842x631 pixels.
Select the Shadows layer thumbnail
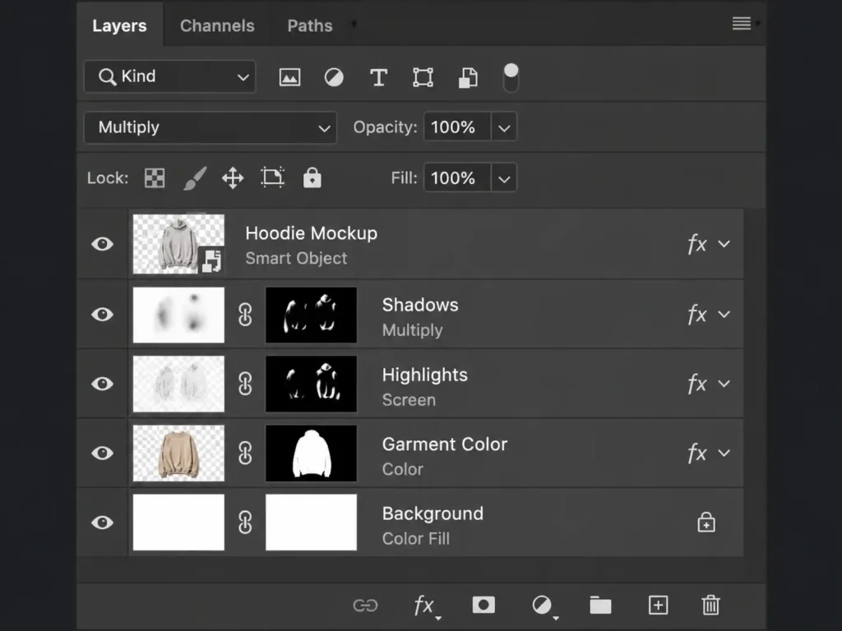(178, 315)
